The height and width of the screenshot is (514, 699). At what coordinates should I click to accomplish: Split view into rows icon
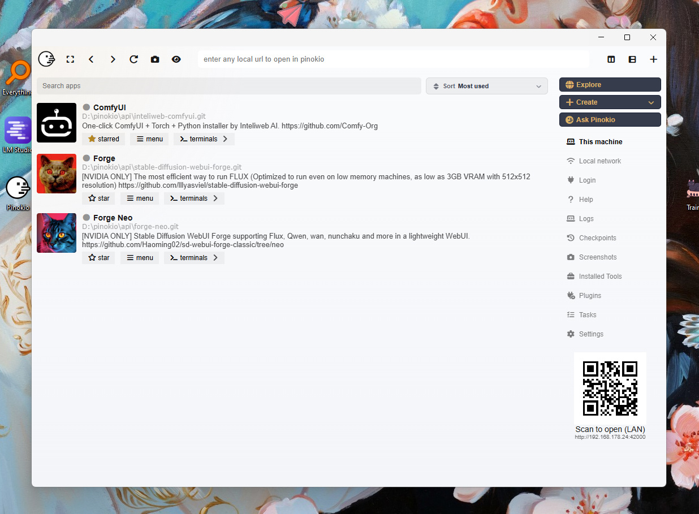[632, 59]
